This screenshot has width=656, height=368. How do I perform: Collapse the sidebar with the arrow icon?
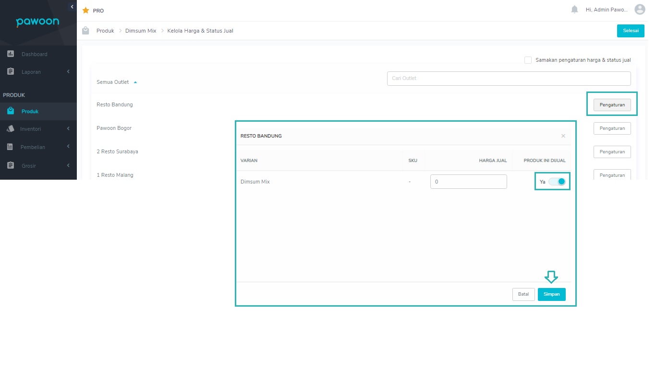72,7
